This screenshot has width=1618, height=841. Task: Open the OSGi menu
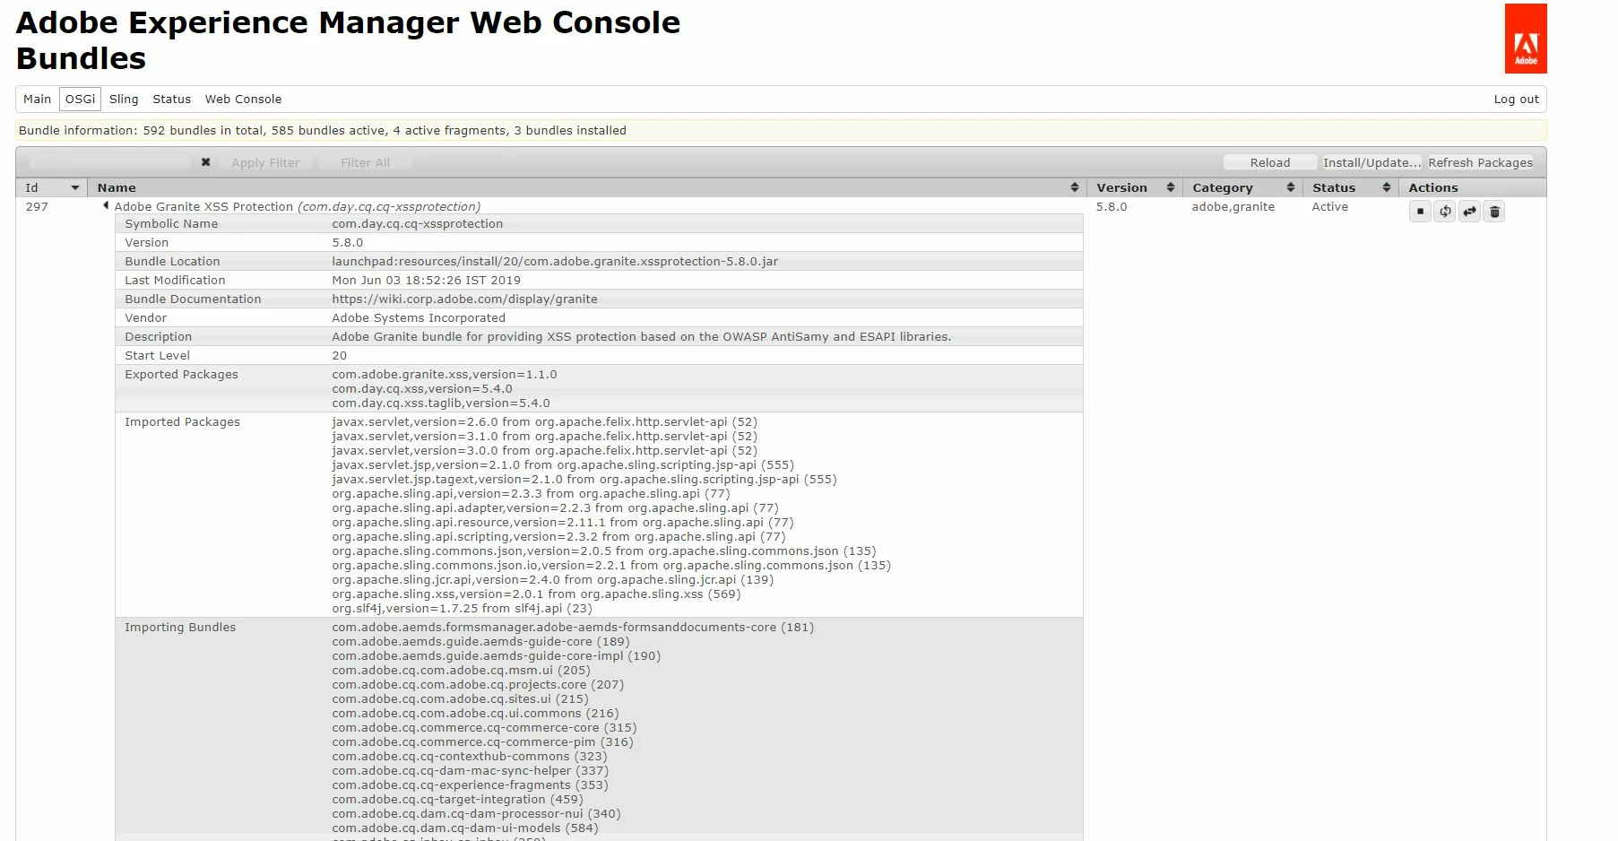pos(80,99)
